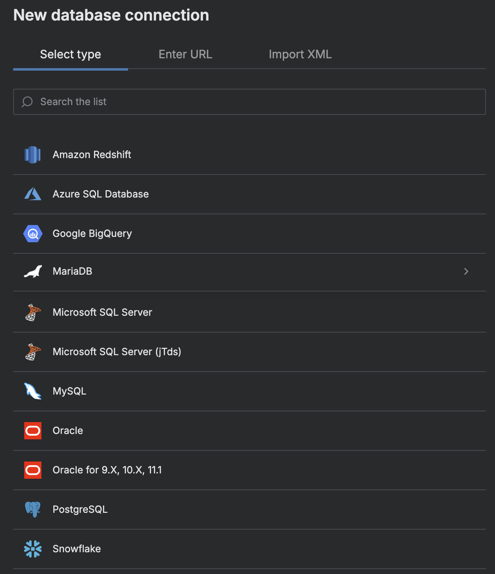Click the Google BigQuery hexagon icon
The height and width of the screenshot is (574, 495).
[x=32, y=234]
